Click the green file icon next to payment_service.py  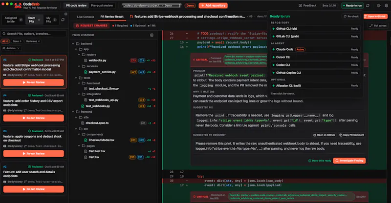pyautogui.click(x=86, y=72)
